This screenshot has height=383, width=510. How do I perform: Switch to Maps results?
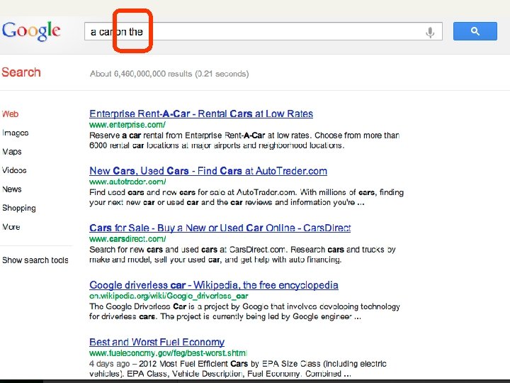[12, 152]
